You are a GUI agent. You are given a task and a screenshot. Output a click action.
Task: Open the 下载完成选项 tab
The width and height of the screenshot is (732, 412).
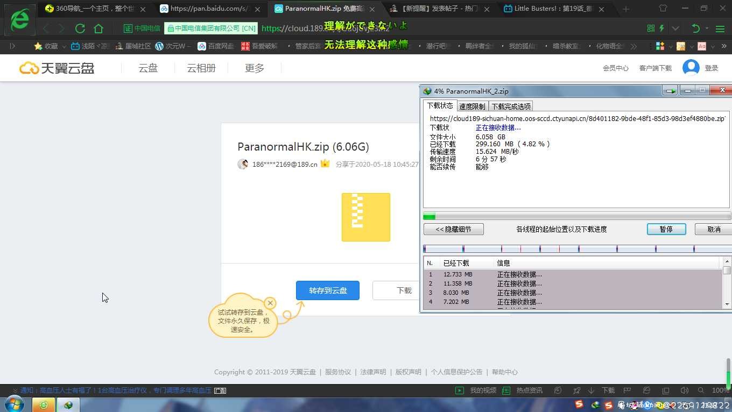511,106
